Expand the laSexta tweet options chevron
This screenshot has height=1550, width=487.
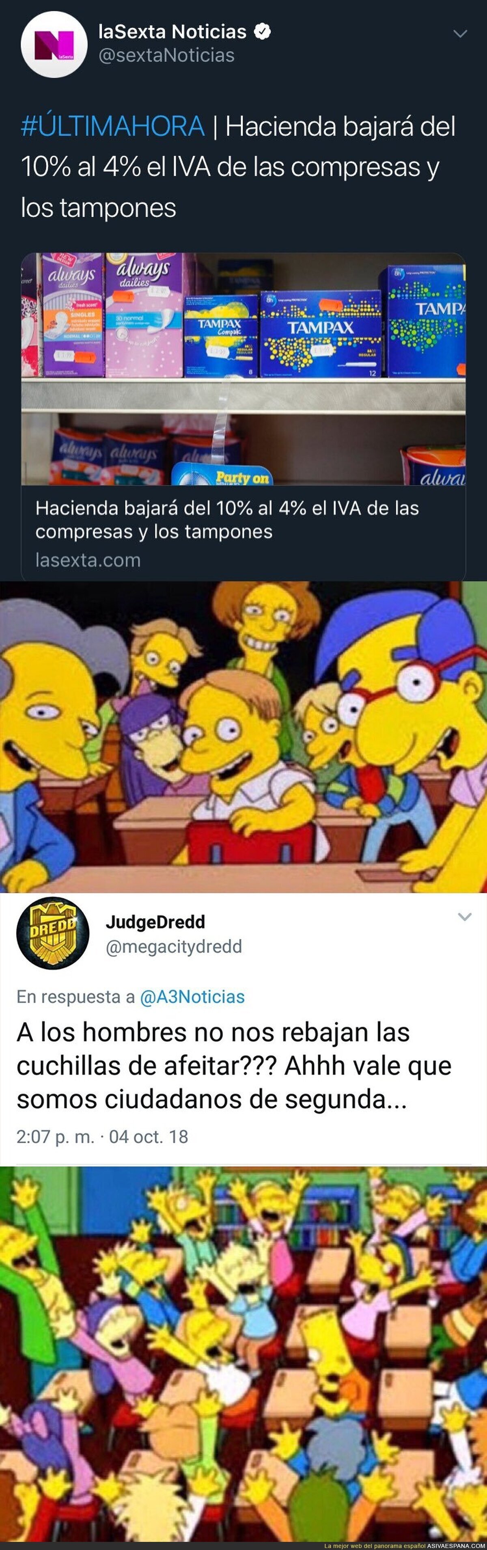tap(460, 34)
